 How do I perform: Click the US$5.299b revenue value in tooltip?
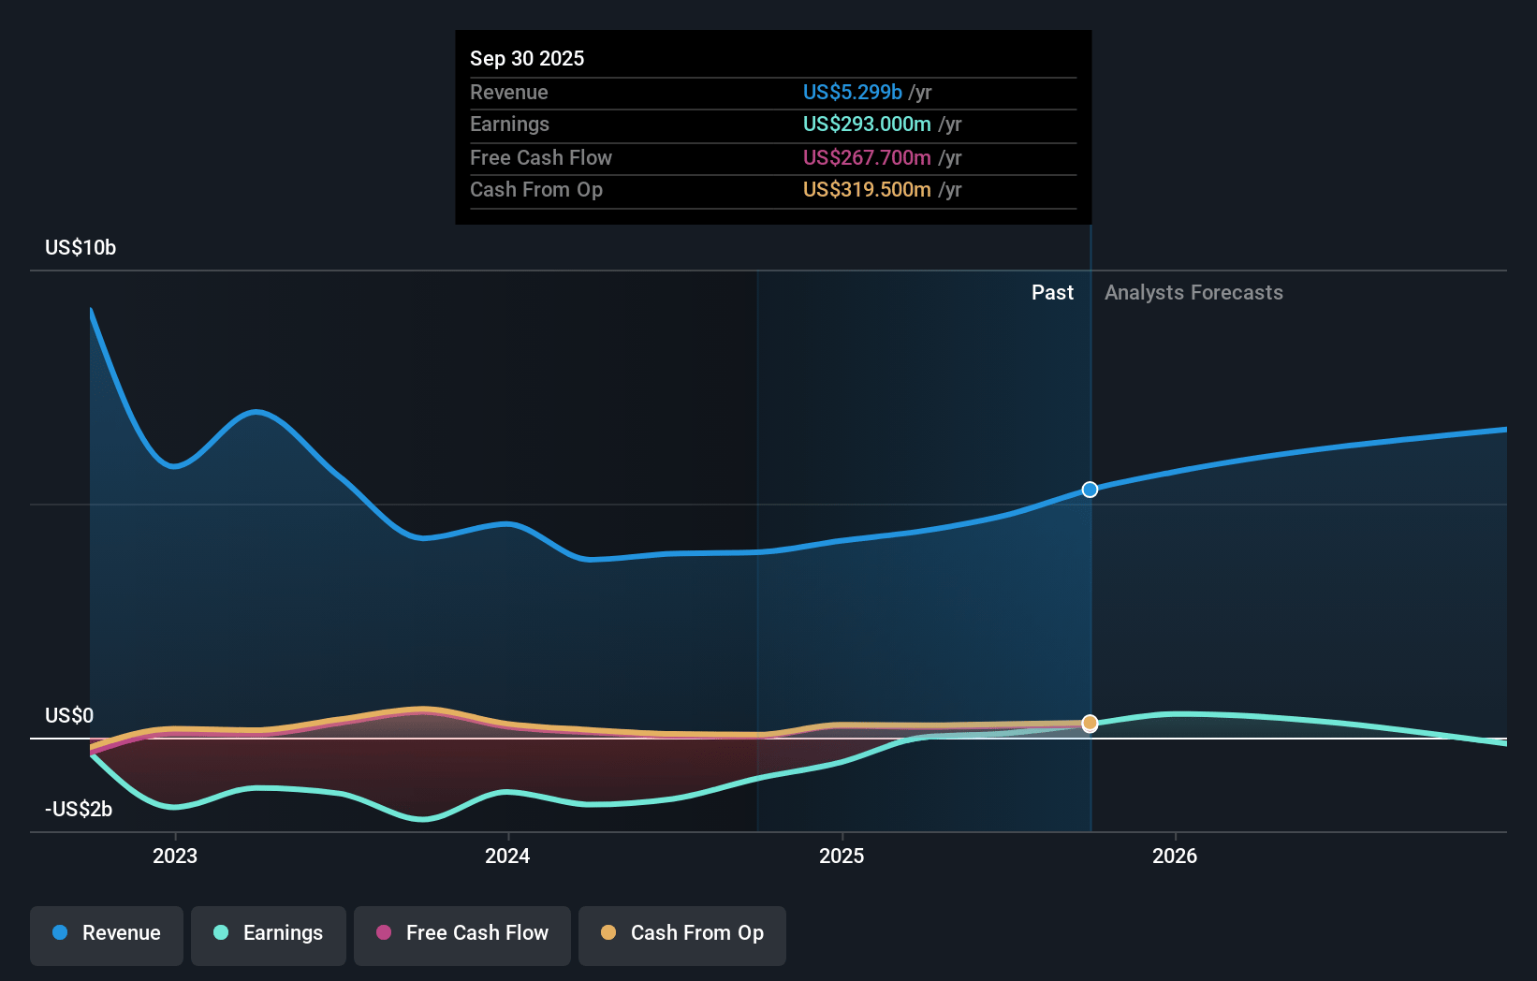(852, 93)
